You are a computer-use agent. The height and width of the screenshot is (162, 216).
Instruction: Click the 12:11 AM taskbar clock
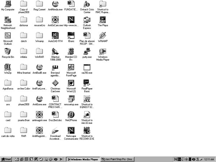click(x=209, y=159)
